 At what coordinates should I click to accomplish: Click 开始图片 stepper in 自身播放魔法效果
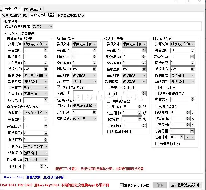[46, 50]
